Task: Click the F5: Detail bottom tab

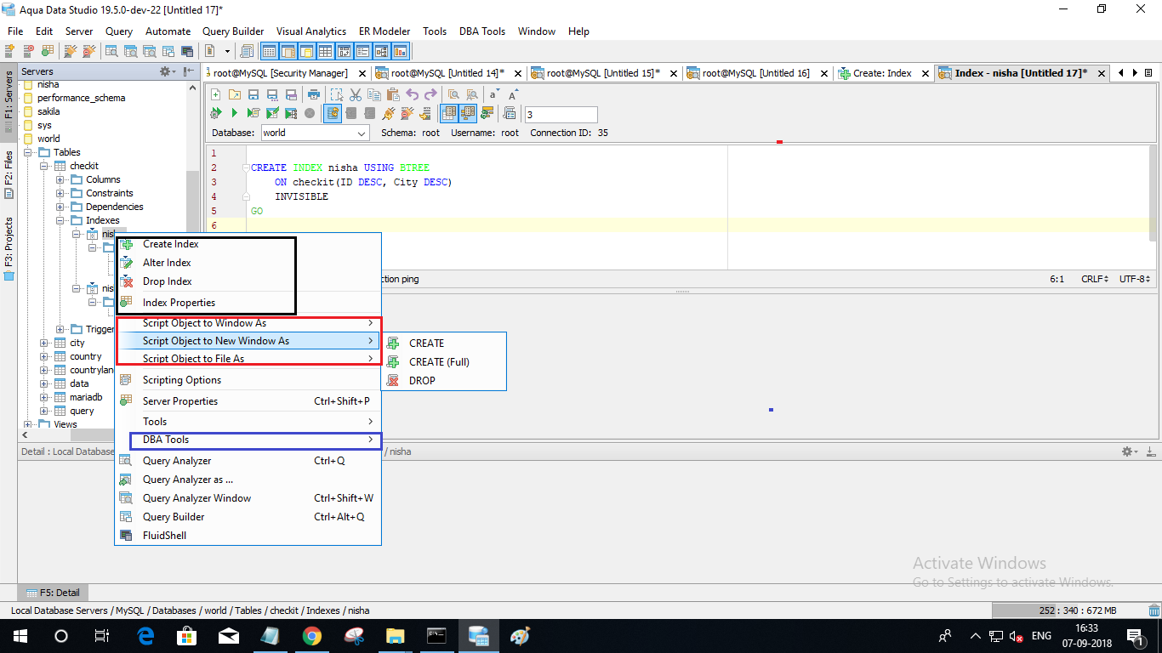Action: [53, 593]
